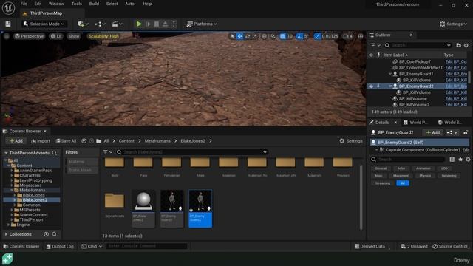This screenshot has height=266, width=473.
Task: Open the Build menu
Action: [x=94, y=4]
